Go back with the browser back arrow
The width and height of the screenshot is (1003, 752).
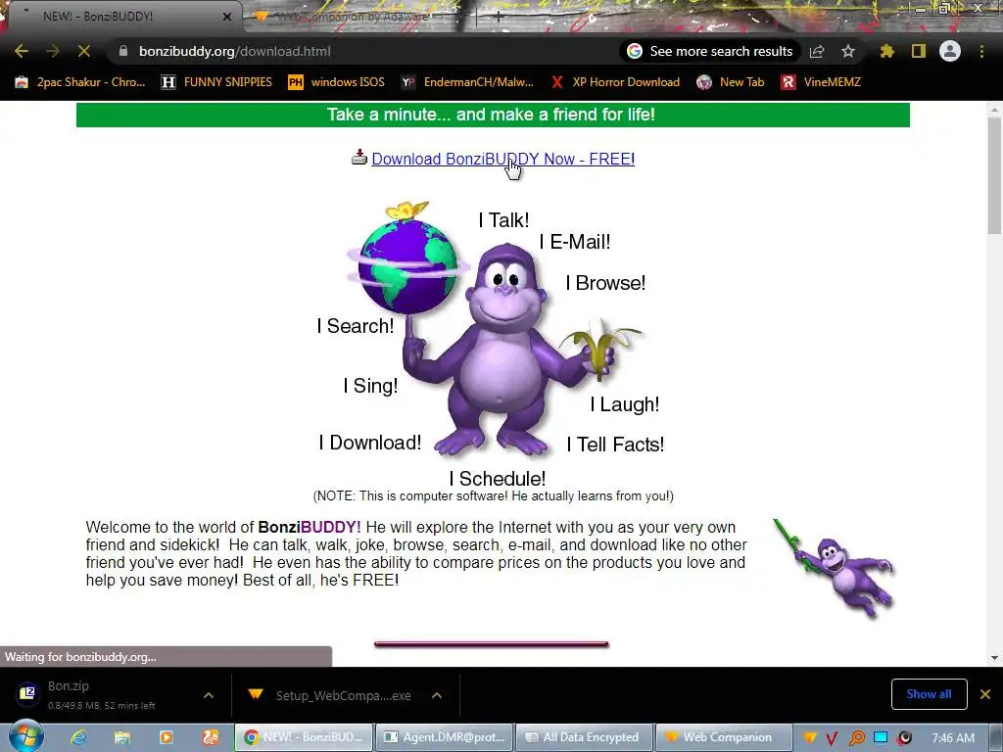click(x=22, y=51)
